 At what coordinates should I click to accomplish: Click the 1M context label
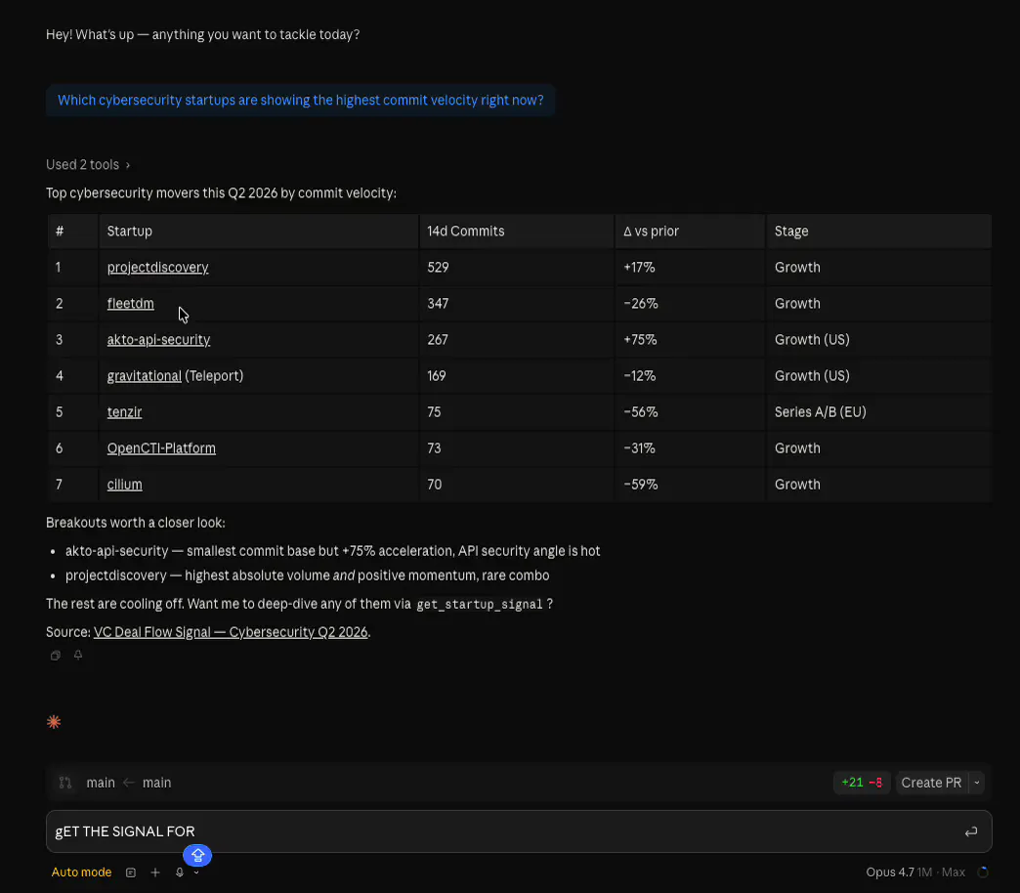tap(924, 872)
